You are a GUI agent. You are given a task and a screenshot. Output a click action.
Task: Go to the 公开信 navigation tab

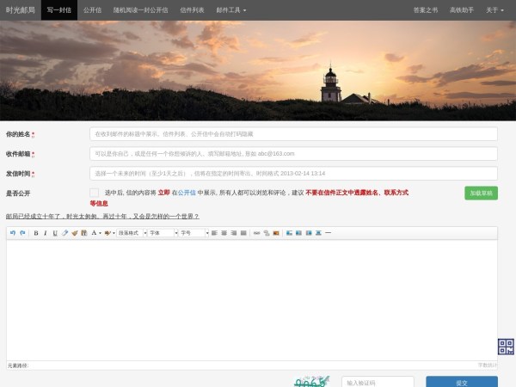(x=92, y=10)
